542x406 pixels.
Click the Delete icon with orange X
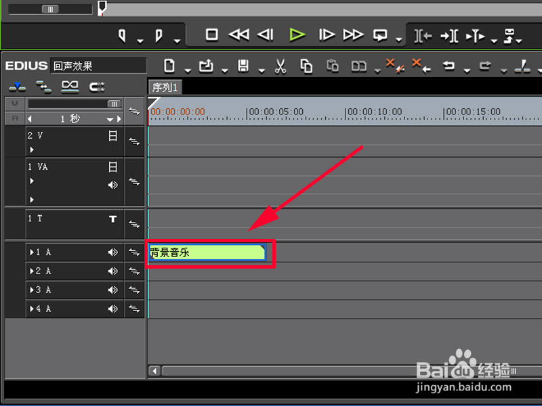click(x=395, y=66)
